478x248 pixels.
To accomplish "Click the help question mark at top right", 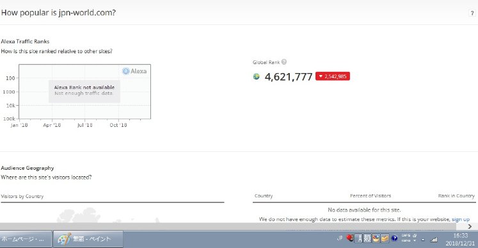I will 472,13.
